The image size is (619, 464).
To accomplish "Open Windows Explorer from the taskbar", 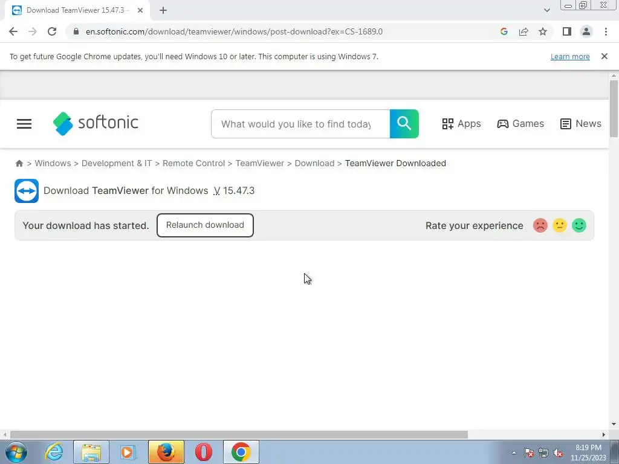I will [x=91, y=452].
